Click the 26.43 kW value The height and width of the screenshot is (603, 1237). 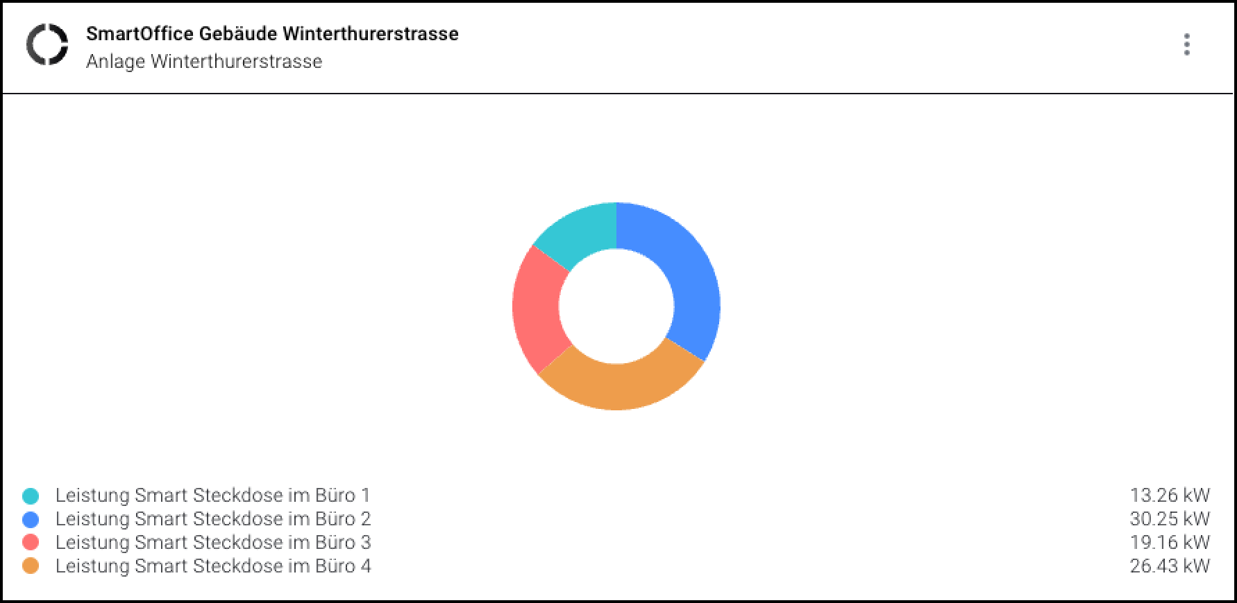(x=1169, y=566)
